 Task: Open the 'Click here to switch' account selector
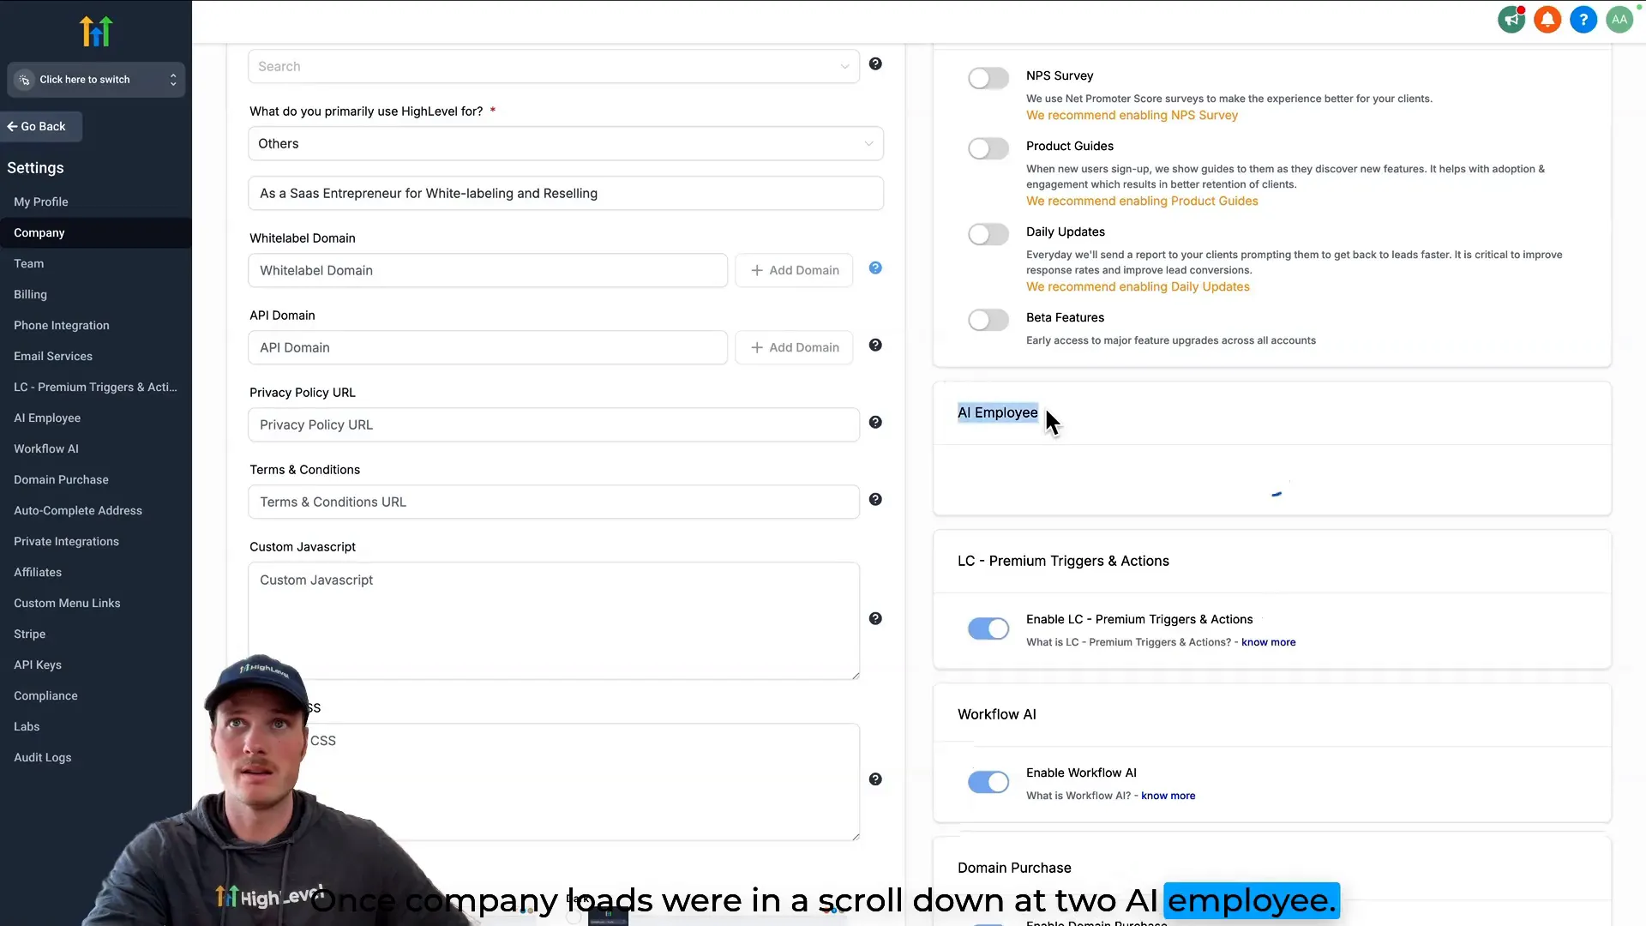pyautogui.click(x=96, y=80)
